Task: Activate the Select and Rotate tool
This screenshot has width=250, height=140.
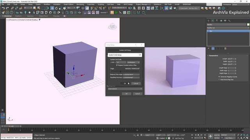Action: click(x=56, y=8)
